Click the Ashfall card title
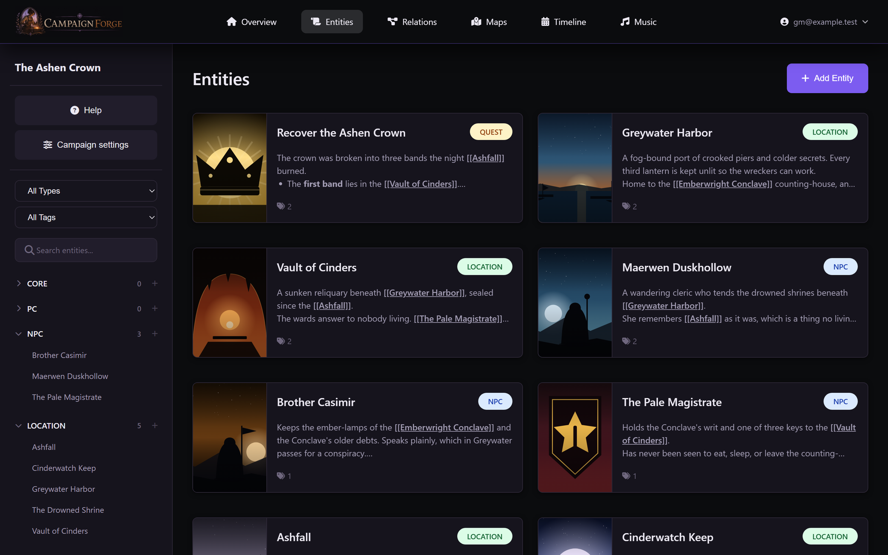888x555 pixels. pyautogui.click(x=294, y=537)
